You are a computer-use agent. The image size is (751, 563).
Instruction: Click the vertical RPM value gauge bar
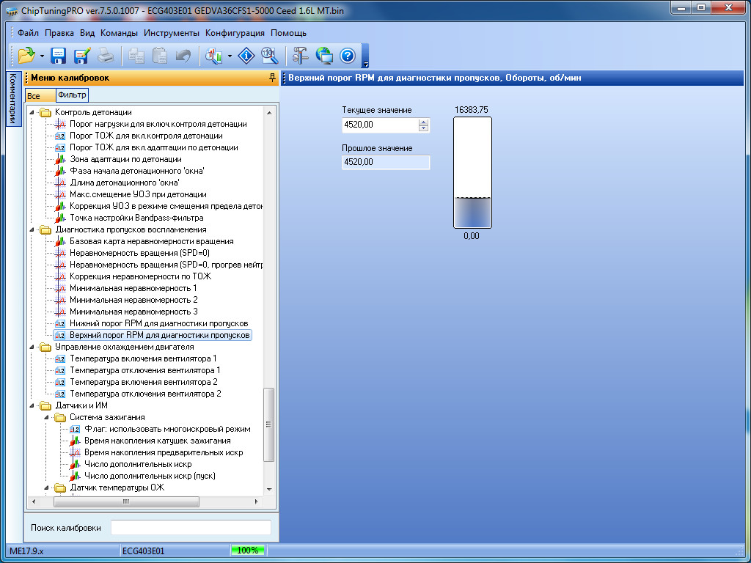pyautogui.click(x=472, y=172)
